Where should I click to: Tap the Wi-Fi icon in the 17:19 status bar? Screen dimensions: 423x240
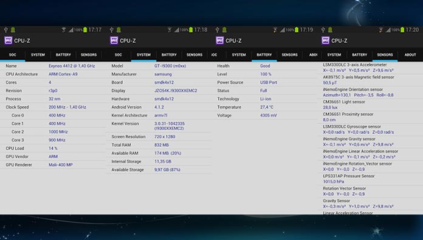point(275,30)
